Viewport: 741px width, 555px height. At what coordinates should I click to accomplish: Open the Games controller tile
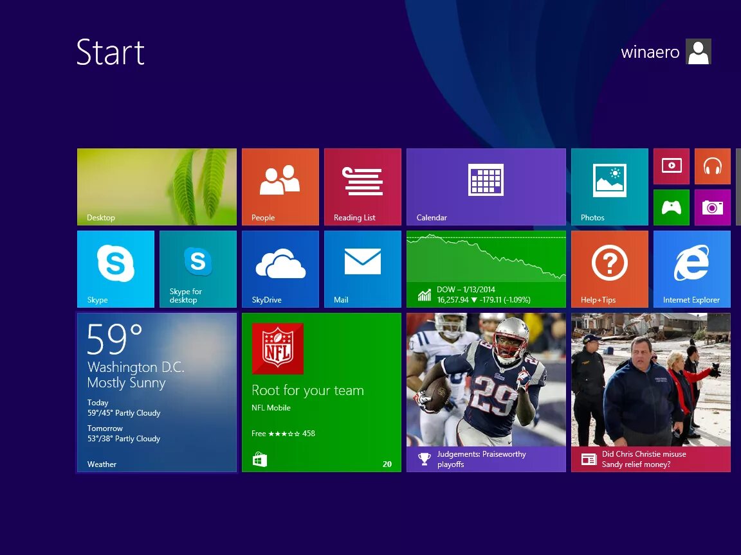click(x=672, y=207)
